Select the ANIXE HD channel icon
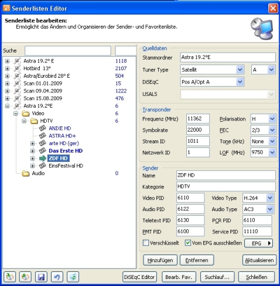 (x=42, y=128)
